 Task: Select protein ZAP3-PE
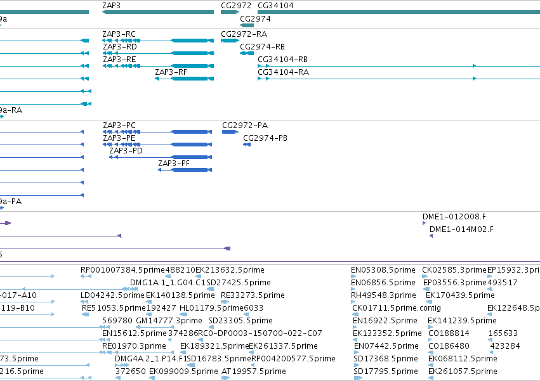119,138
